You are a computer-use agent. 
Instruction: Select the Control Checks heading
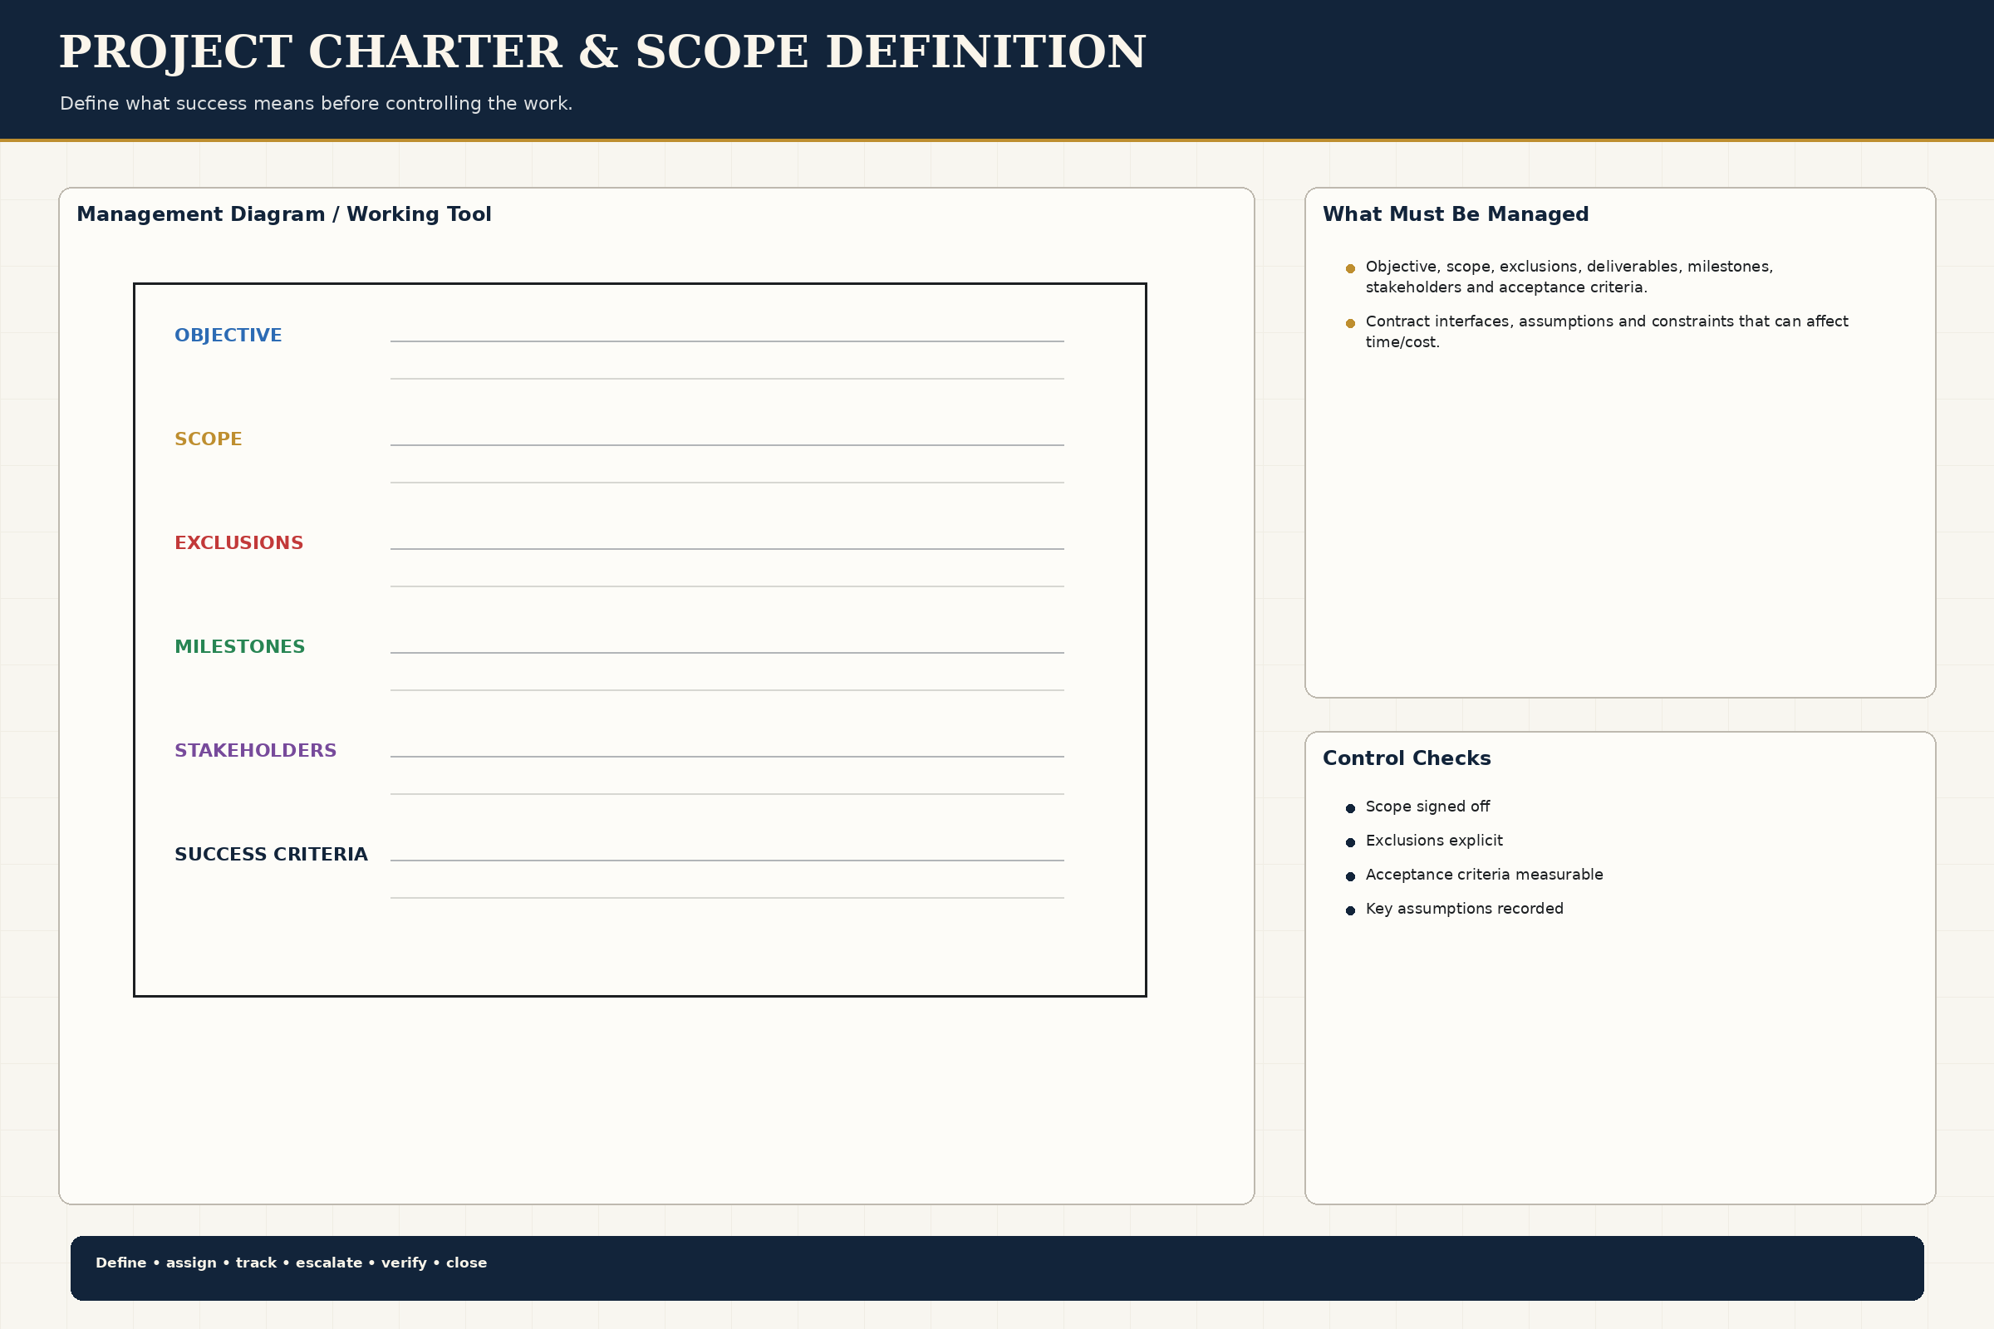point(1407,758)
